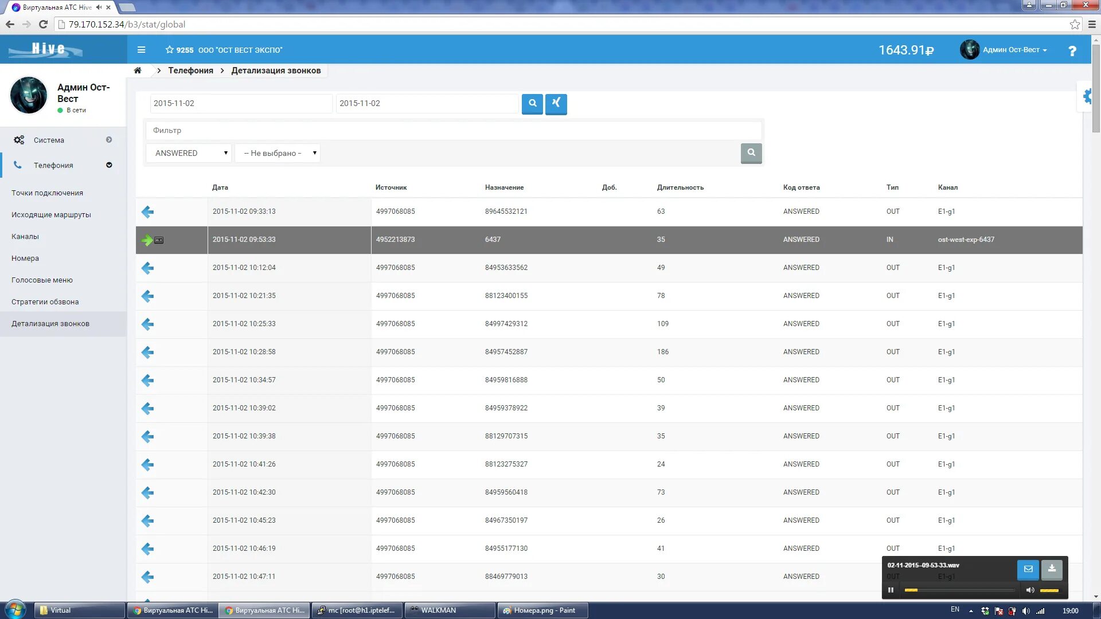
Task: Email the recording via envelope button
Action: point(1028,569)
